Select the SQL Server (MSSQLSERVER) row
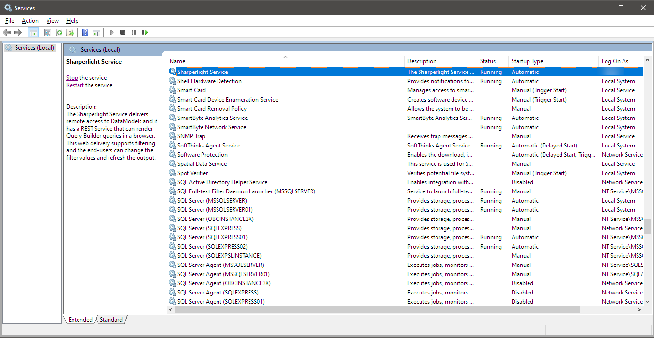The width and height of the screenshot is (654, 338). tap(405, 200)
